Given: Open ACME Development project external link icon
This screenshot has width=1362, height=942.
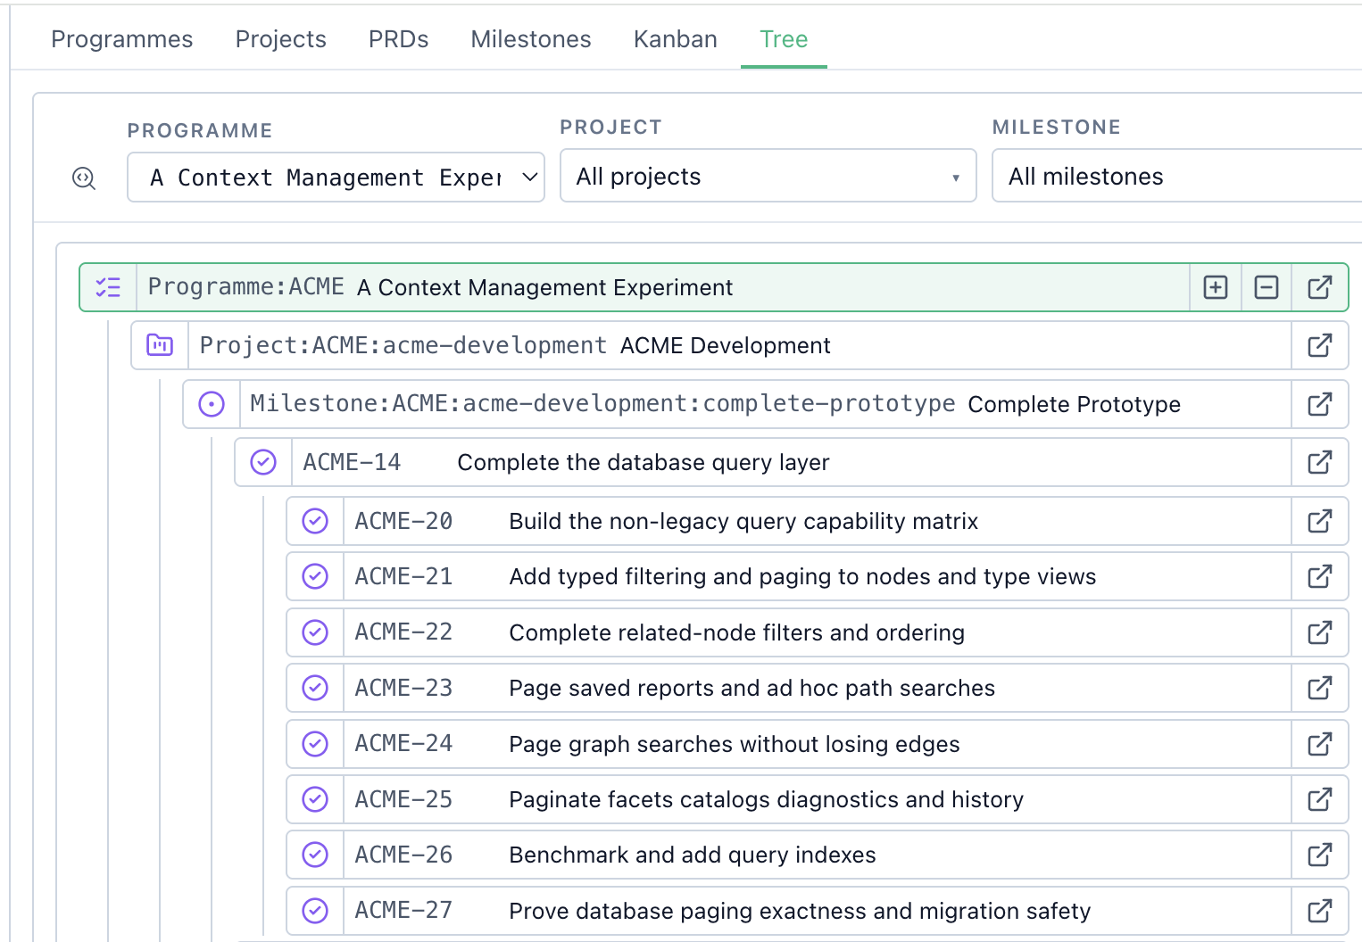Looking at the screenshot, I should point(1320,345).
